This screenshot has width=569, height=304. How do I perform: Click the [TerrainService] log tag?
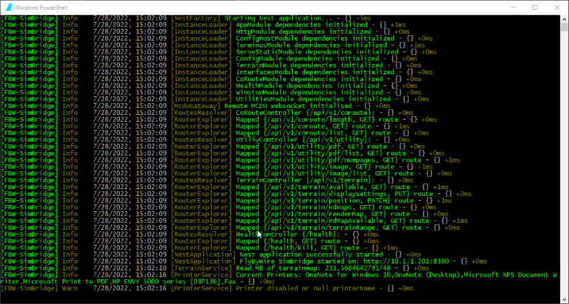tap(201, 268)
